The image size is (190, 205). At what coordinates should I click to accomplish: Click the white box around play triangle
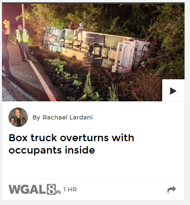pyautogui.click(x=173, y=90)
